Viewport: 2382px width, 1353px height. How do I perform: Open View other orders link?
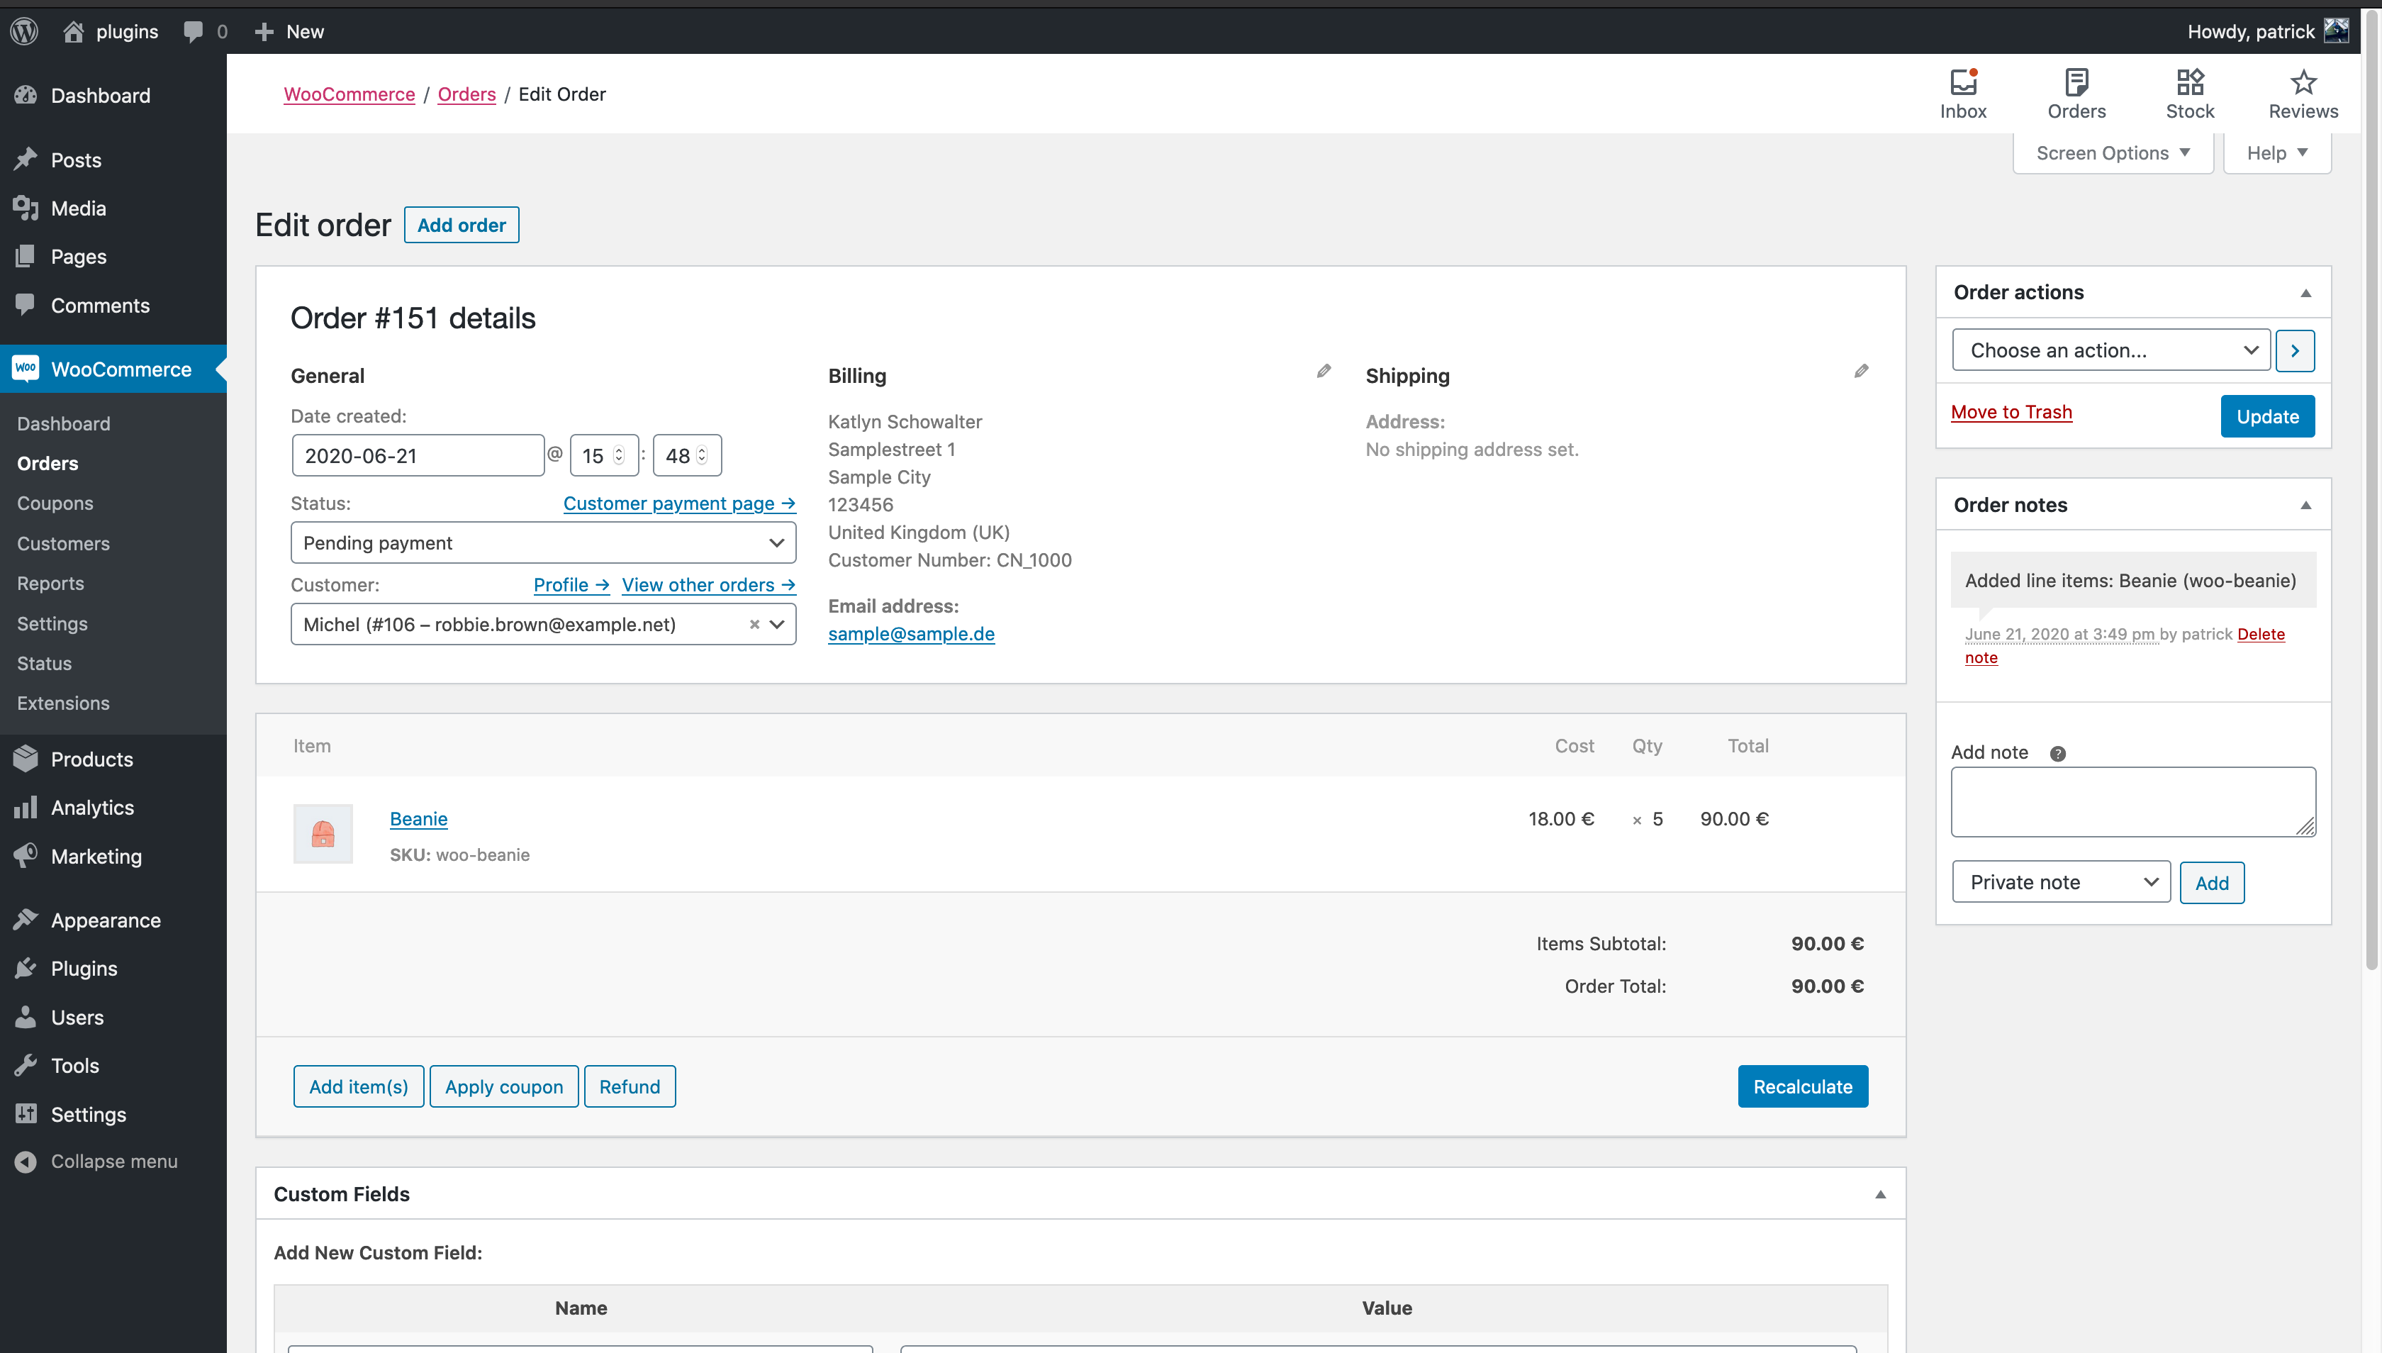pos(708,584)
